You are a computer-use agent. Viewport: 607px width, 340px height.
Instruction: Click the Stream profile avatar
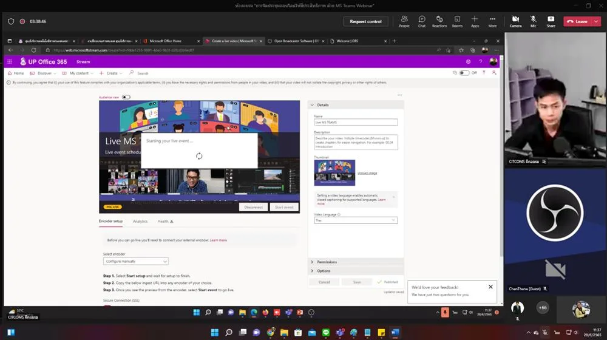[493, 61]
